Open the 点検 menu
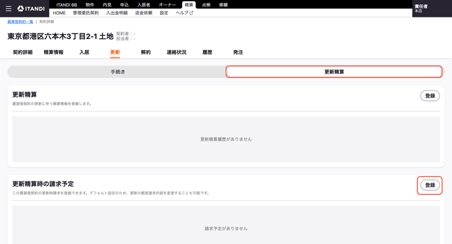The width and height of the screenshot is (452, 244). pos(206,5)
